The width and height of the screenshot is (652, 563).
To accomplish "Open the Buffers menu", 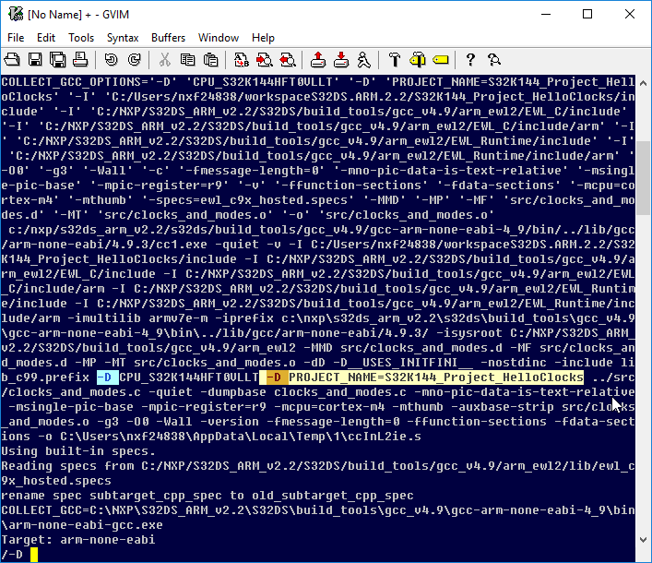I will [x=168, y=38].
